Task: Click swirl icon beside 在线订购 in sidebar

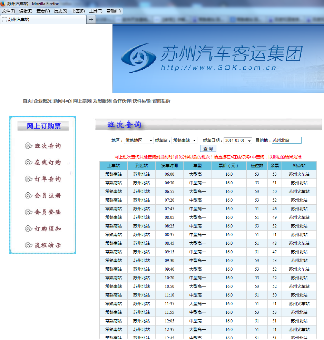Action: (28, 162)
